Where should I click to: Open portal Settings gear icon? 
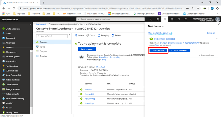(x=172, y=19)
